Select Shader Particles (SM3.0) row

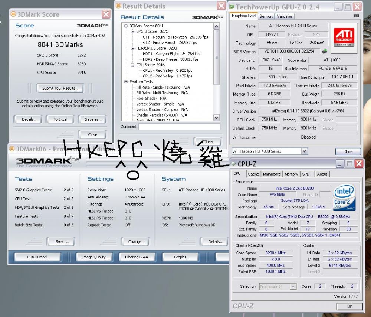click(x=162, y=115)
